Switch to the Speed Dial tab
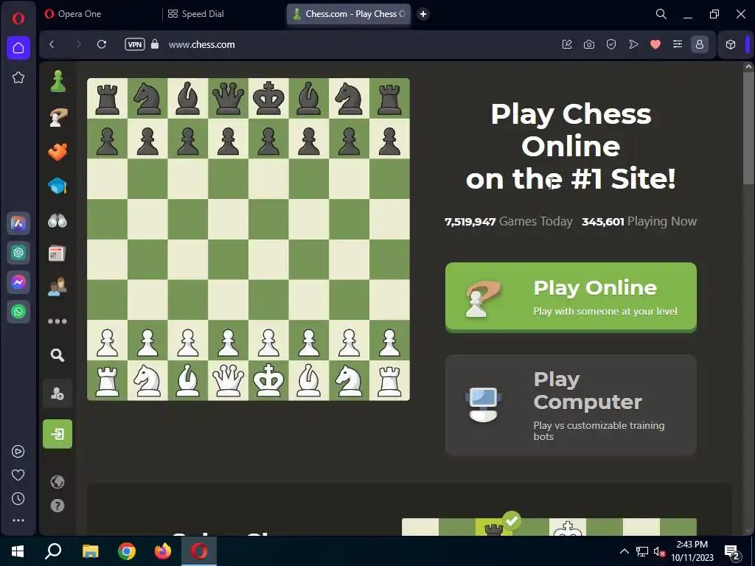 point(224,14)
